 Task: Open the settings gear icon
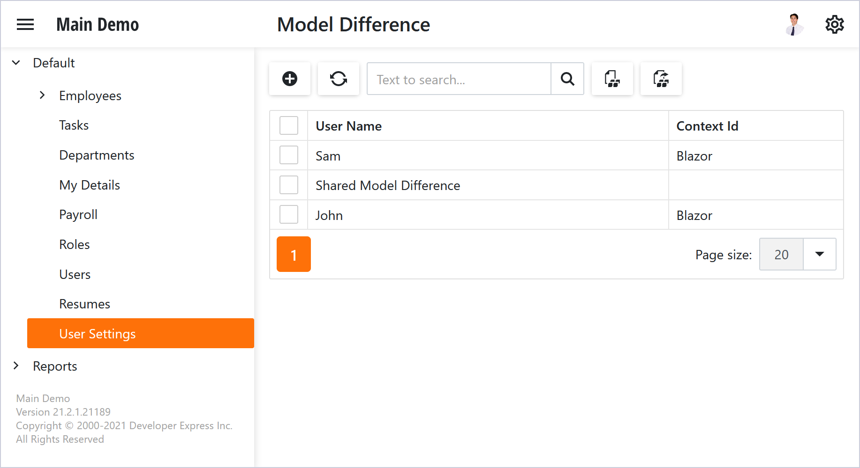[x=834, y=24]
